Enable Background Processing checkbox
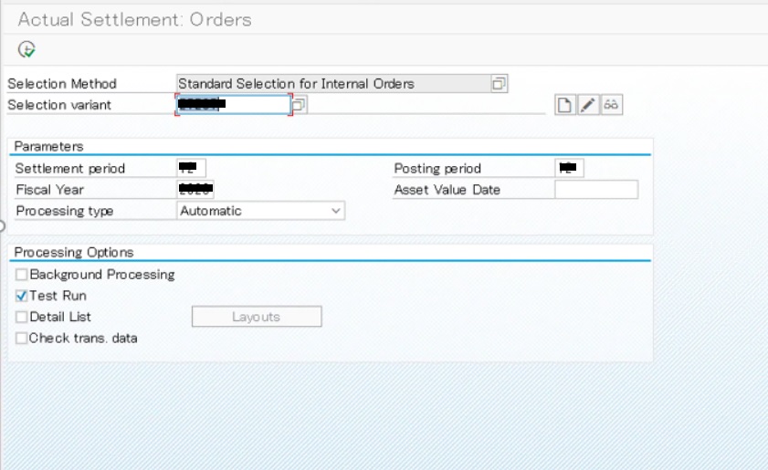 pyautogui.click(x=22, y=275)
